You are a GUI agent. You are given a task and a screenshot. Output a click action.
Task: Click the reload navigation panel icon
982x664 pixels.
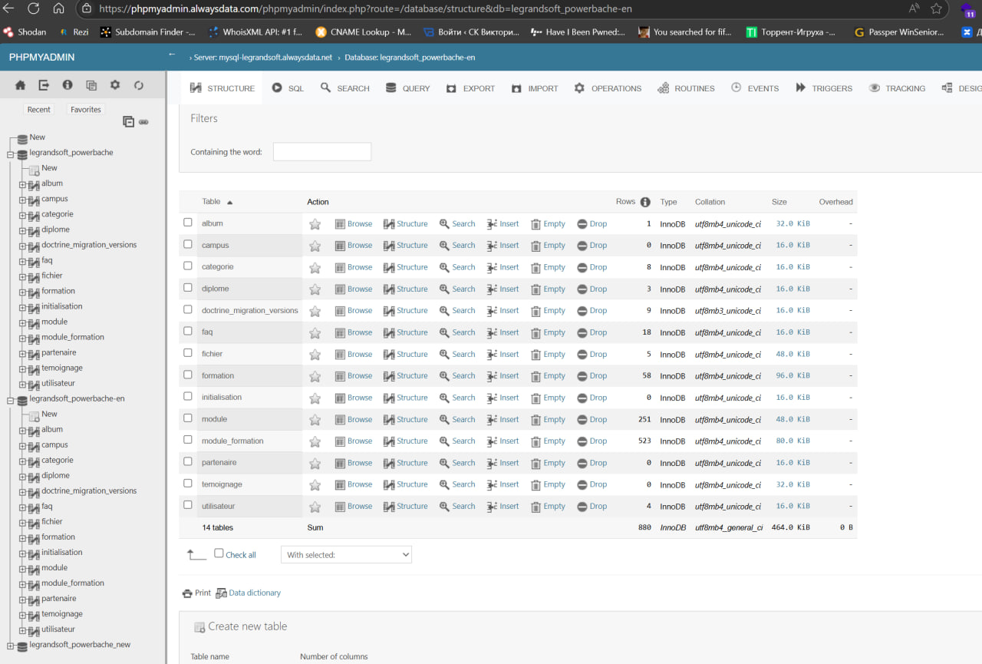pos(139,85)
